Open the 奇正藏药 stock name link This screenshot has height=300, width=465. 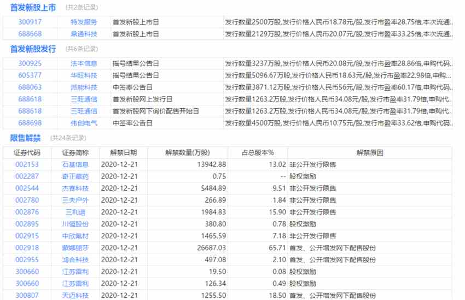(x=75, y=176)
